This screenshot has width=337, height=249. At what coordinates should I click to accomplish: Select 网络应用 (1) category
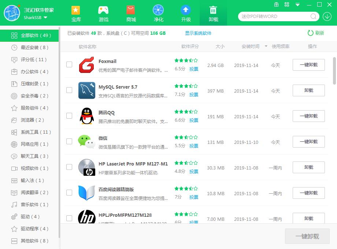(29, 144)
